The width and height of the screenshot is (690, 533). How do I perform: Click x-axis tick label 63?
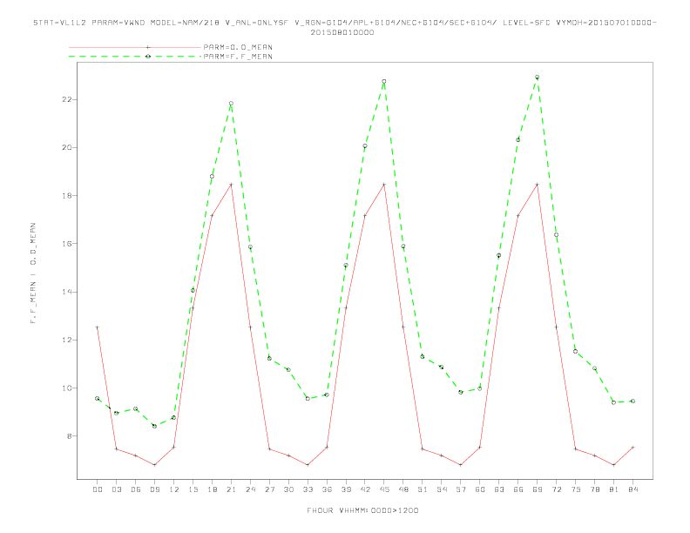pos(499,489)
